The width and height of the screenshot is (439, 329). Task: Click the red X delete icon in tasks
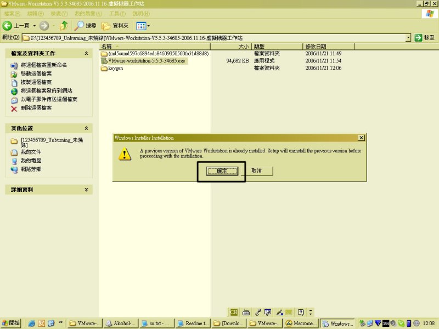pyautogui.click(x=14, y=109)
